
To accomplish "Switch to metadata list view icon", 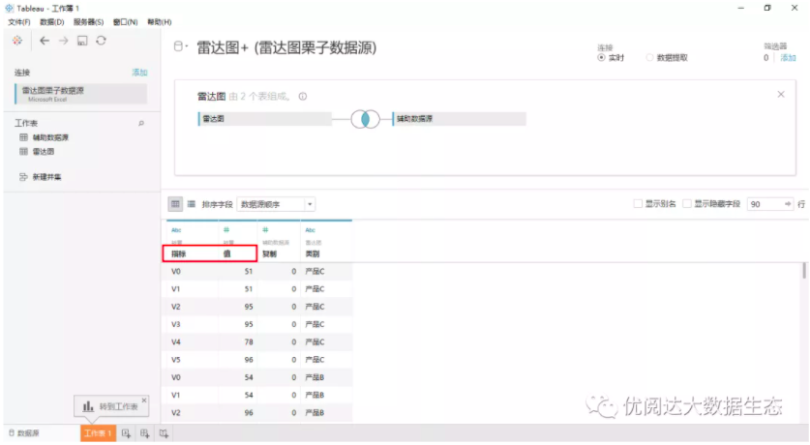I will (x=192, y=204).
